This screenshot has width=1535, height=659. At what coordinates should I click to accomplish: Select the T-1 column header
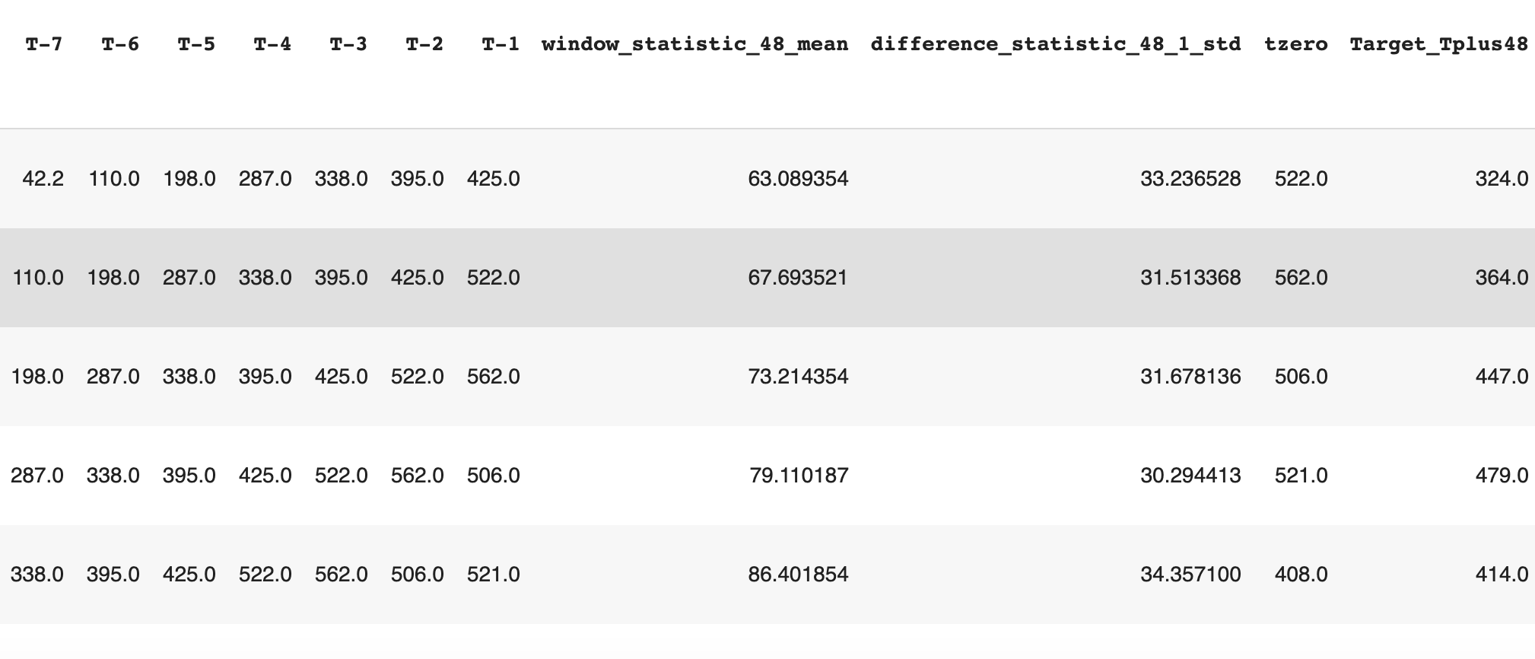pos(501,44)
